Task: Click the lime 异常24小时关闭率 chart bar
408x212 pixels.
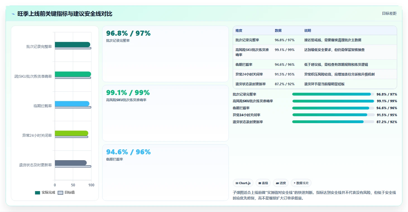Action: tap(71, 133)
